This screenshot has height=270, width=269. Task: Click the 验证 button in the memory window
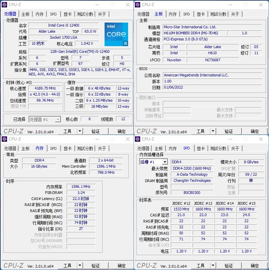point(96,266)
